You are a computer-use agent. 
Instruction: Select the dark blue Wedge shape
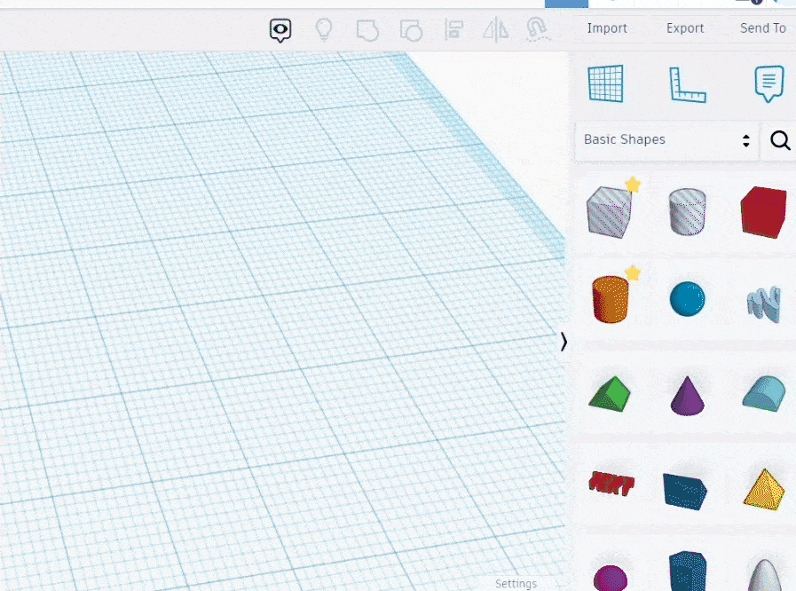click(685, 491)
